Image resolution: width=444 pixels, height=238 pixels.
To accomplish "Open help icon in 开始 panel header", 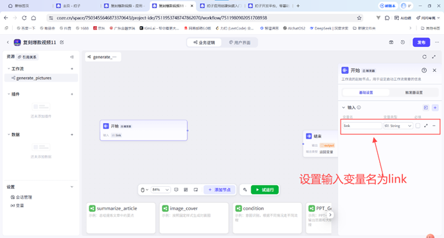I will click(424, 71).
